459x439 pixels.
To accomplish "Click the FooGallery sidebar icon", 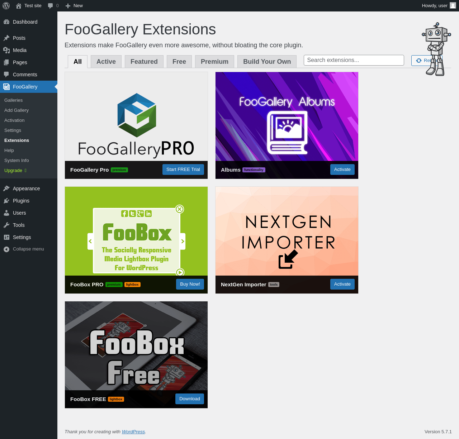I will pos(6,87).
